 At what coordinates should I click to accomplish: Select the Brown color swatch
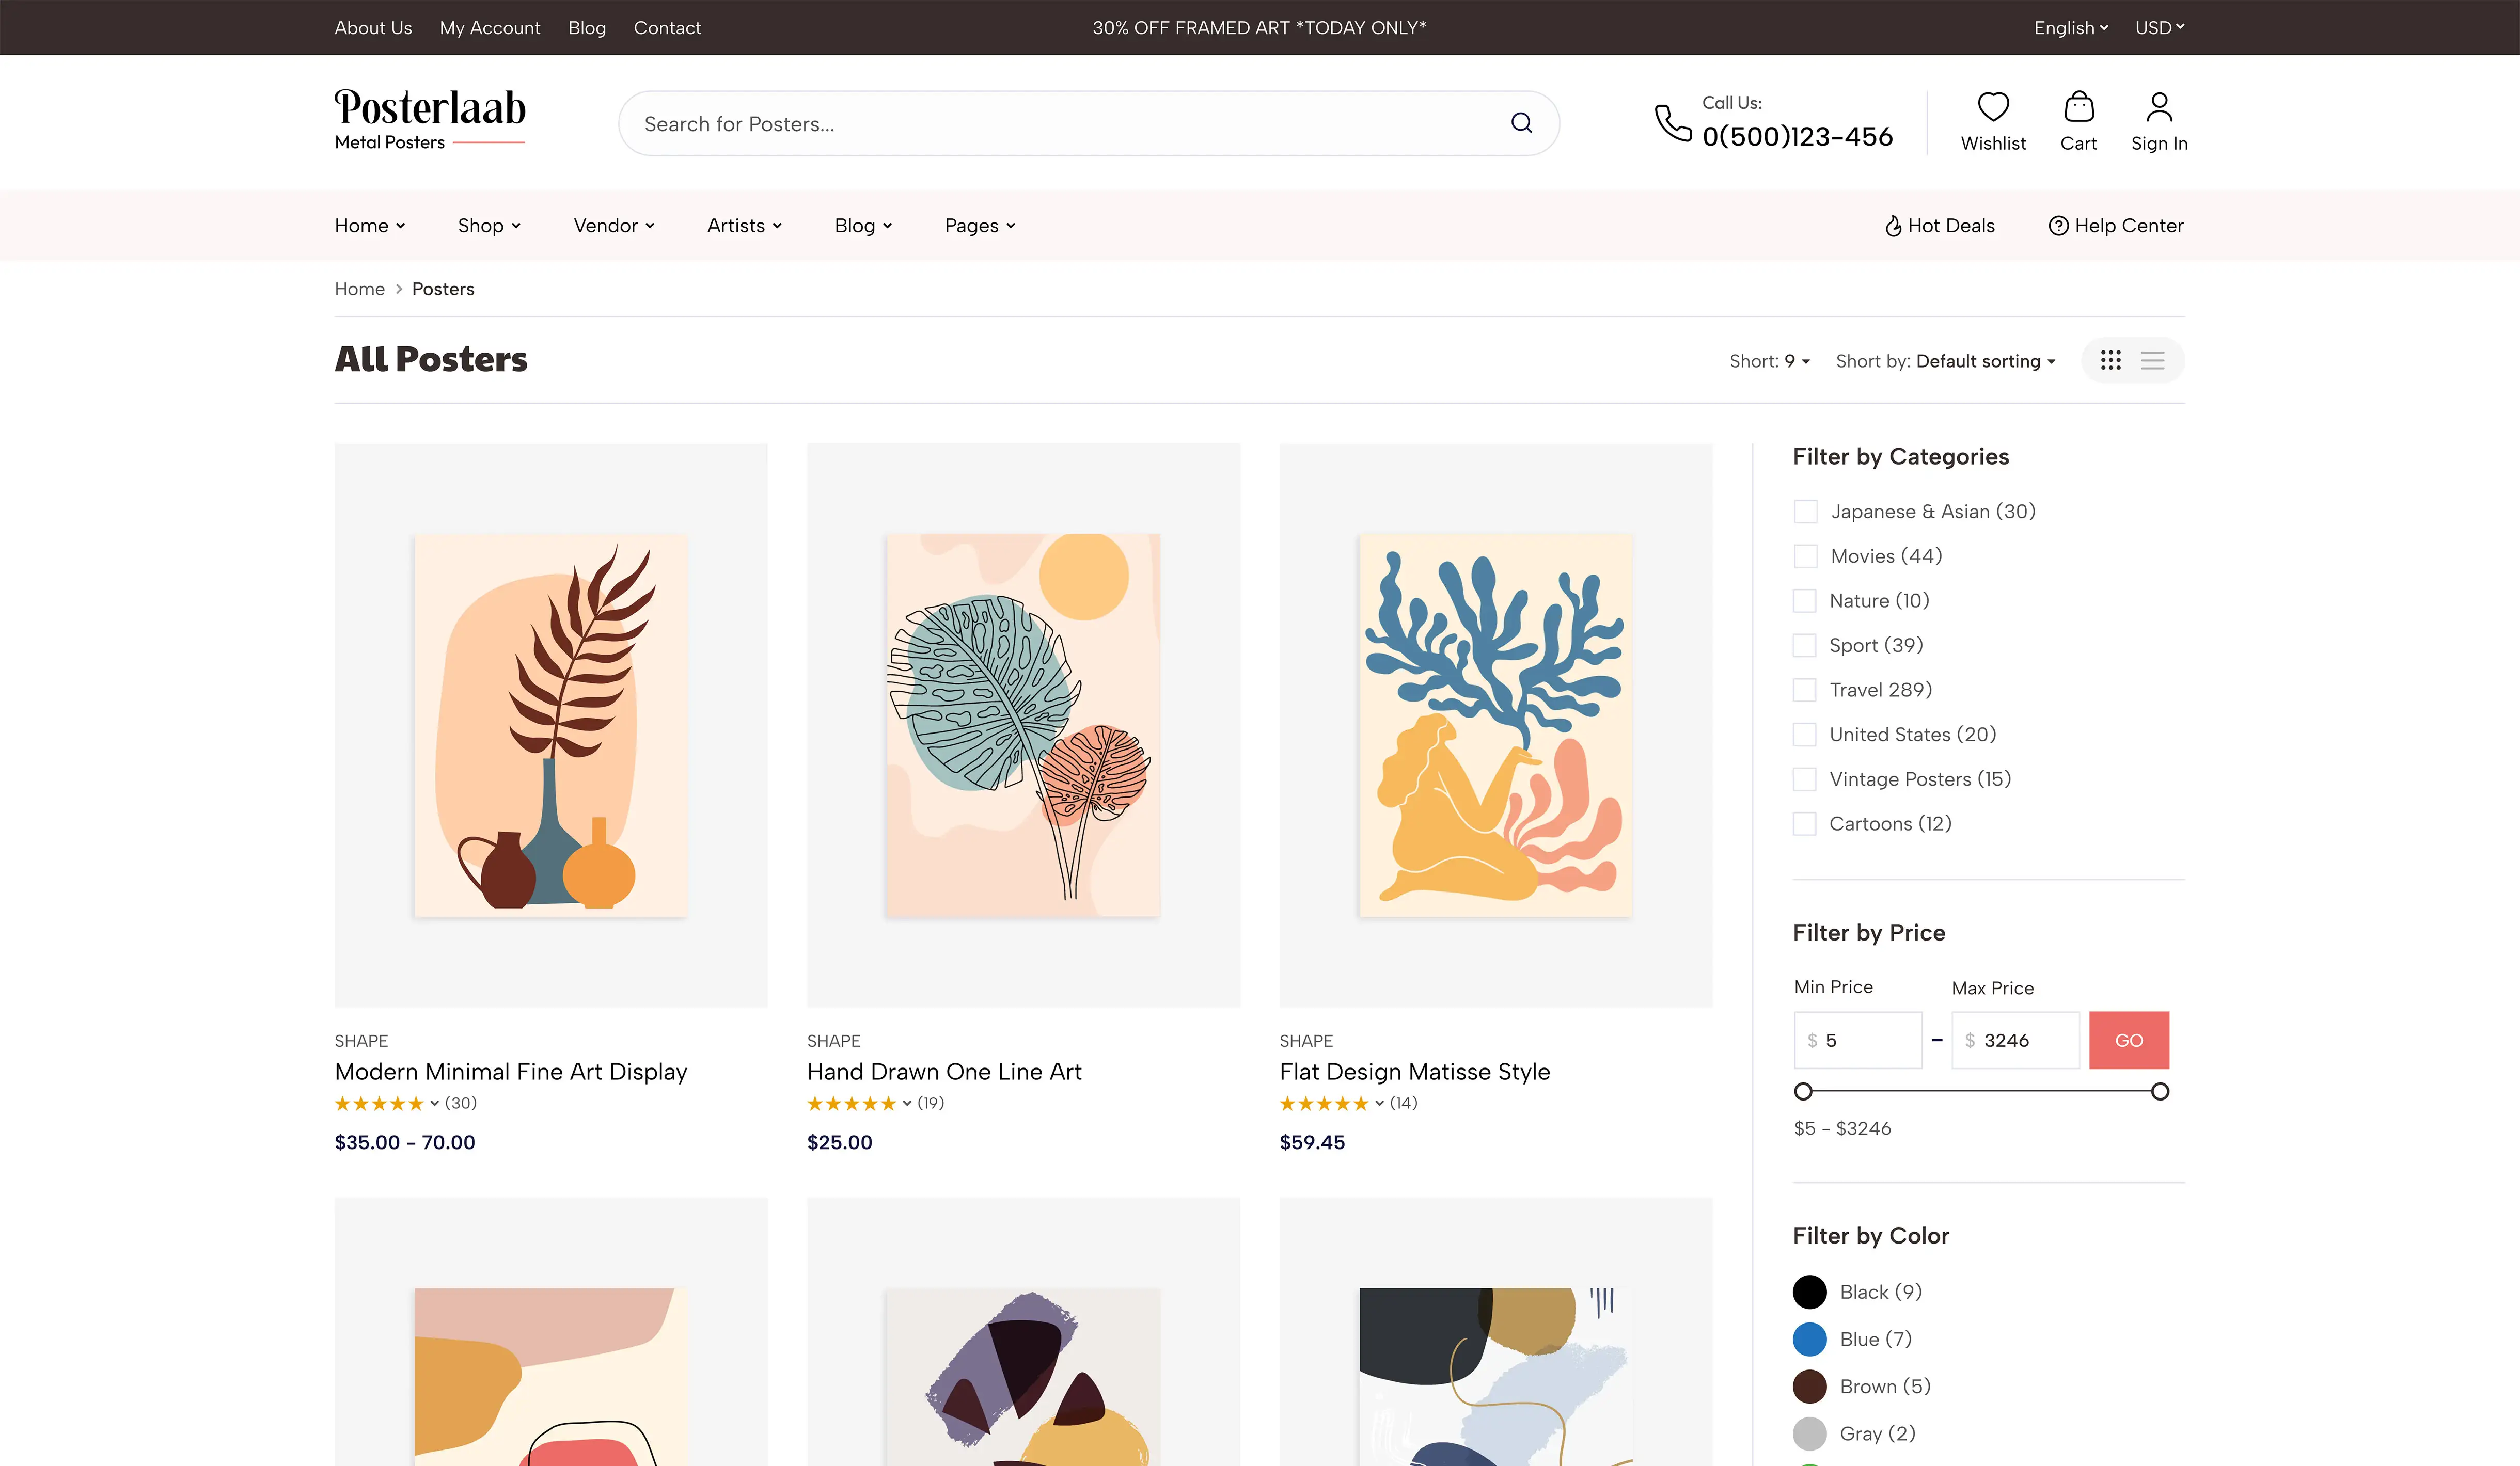tap(1809, 1386)
